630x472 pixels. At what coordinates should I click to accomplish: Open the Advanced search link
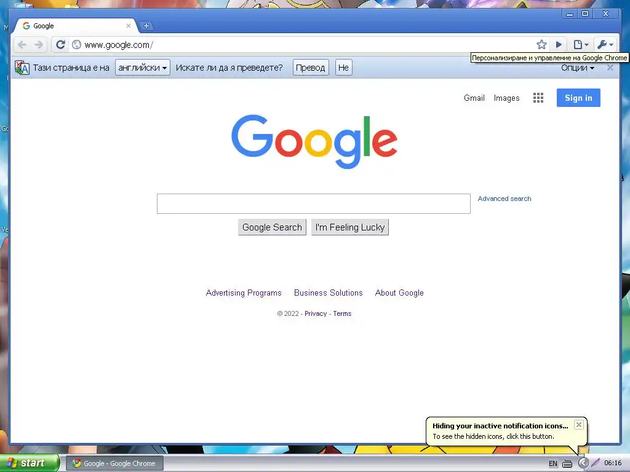click(504, 199)
